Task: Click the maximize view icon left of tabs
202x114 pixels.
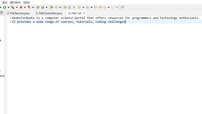Action: (2, 13)
